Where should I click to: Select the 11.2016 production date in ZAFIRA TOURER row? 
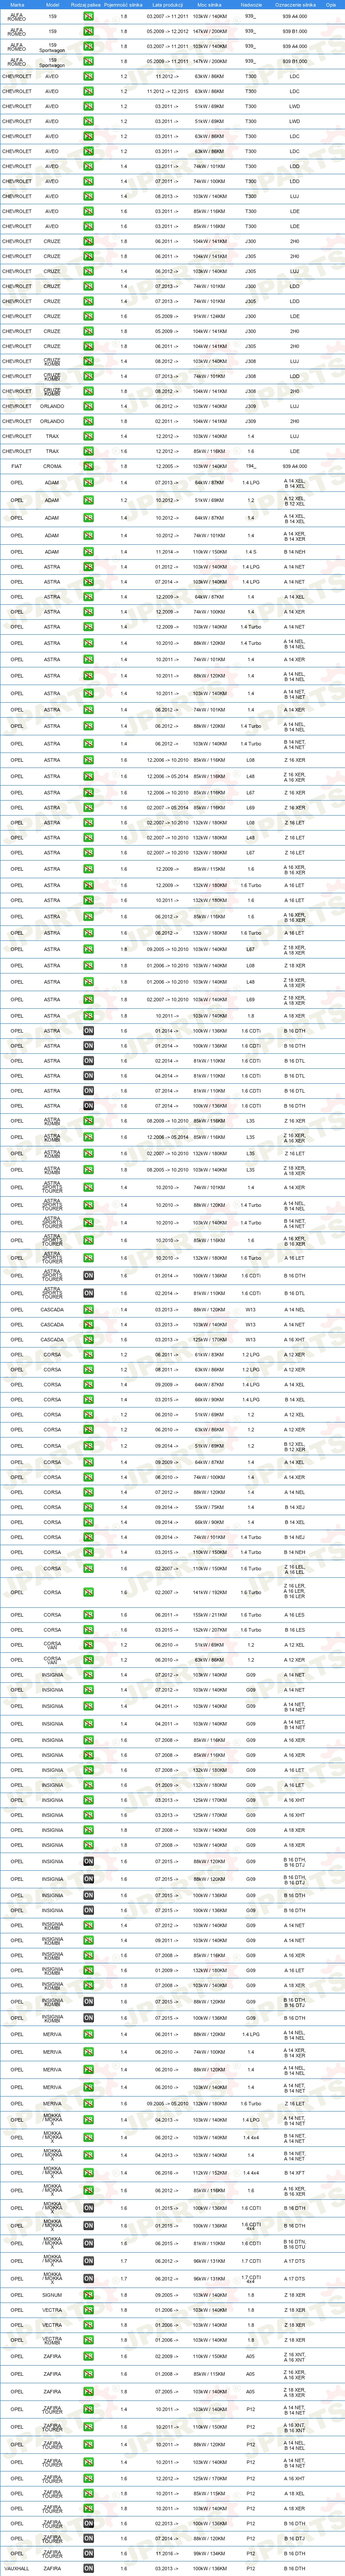167,2553
